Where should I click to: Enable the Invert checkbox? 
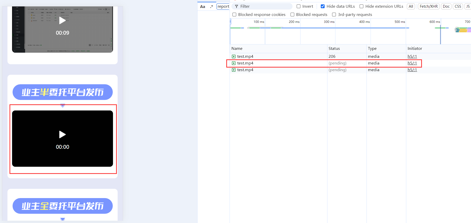[298, 6]
